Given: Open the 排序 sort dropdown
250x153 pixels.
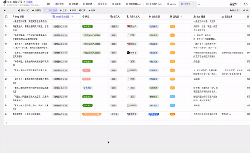Looking at the screenshot, I should click(x=72, y=10).
